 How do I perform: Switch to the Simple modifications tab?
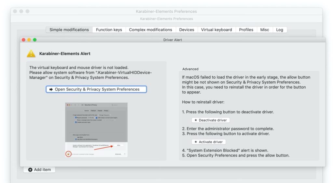pyautogui.click(x=69, y=30)
